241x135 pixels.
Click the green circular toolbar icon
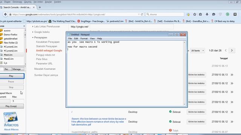(227, 14)
